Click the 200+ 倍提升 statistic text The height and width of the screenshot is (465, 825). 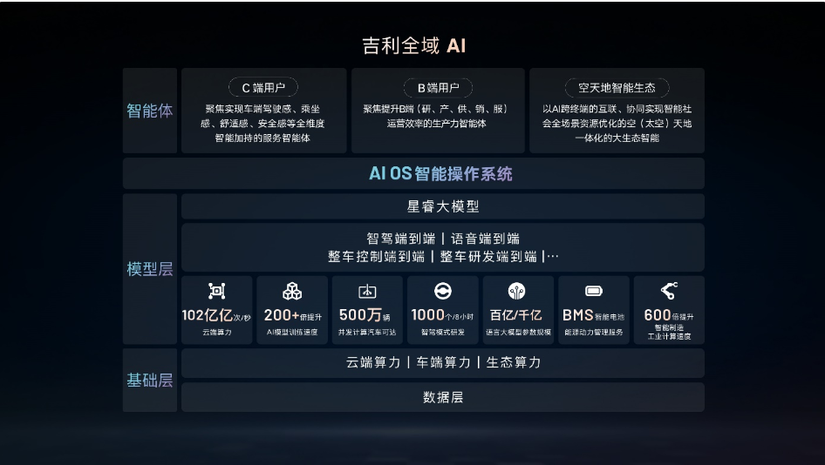coord(292,315)
